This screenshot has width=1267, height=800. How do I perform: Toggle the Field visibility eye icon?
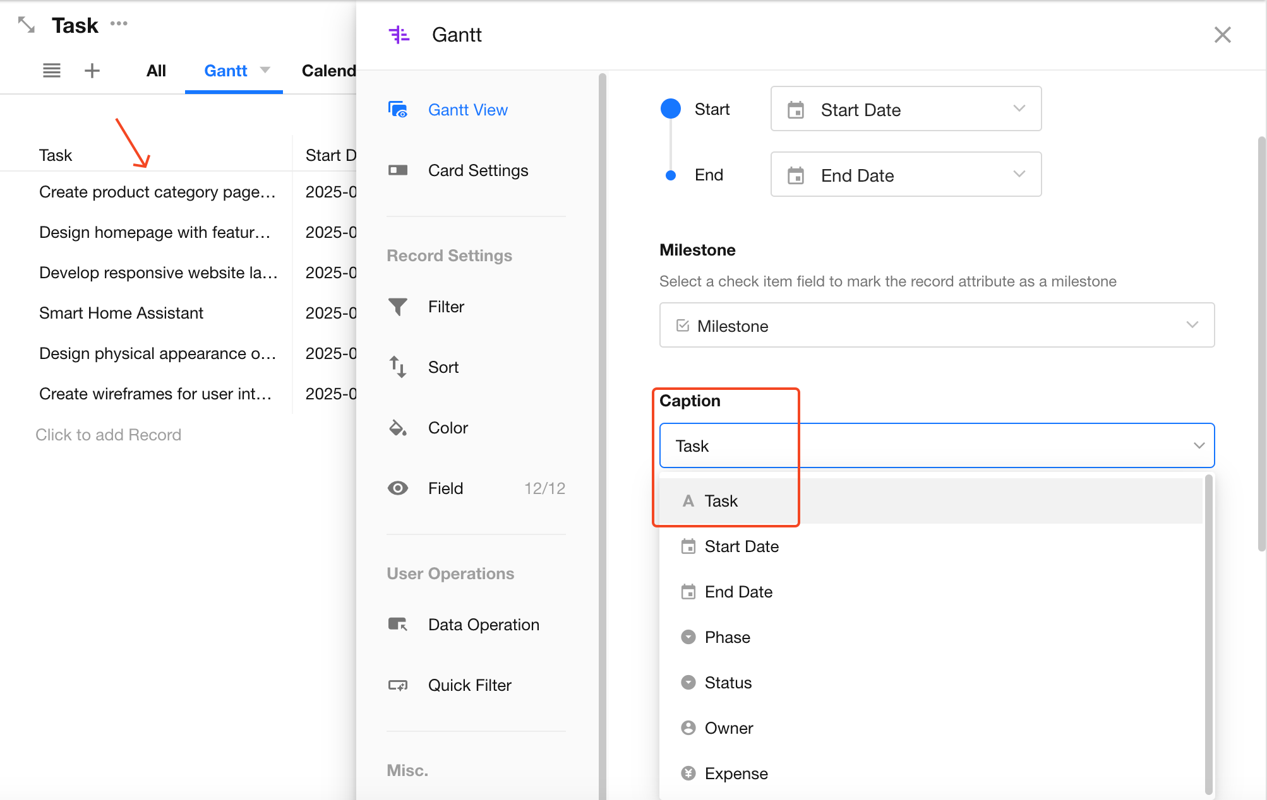click(398, 488)
